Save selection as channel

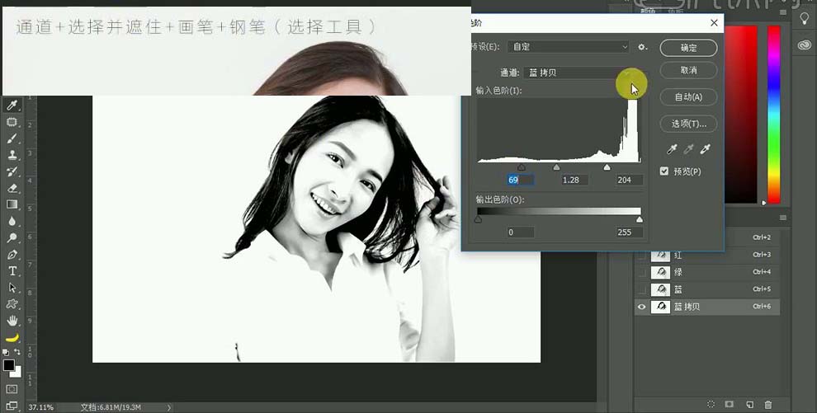pyautogui.click(x=730, y=404)
